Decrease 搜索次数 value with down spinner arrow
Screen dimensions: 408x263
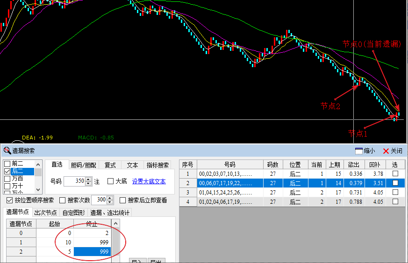pos(110,202)
